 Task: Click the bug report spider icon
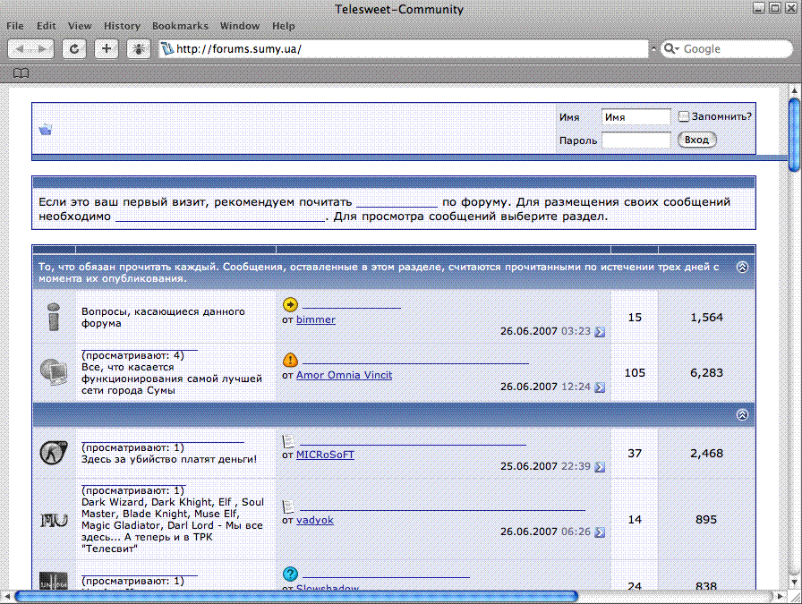(x=139, y=49)
